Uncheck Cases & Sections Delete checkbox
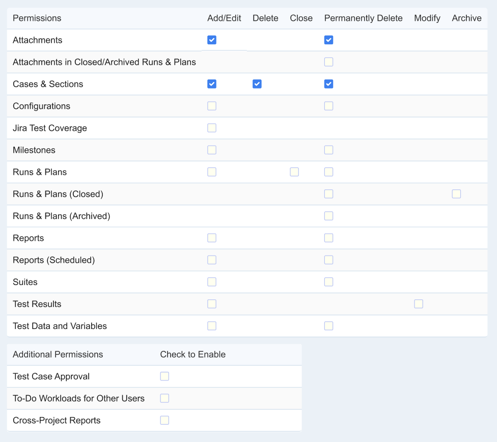Image resolution: width=497 pixels, height=442 pixels. point(257,84)
